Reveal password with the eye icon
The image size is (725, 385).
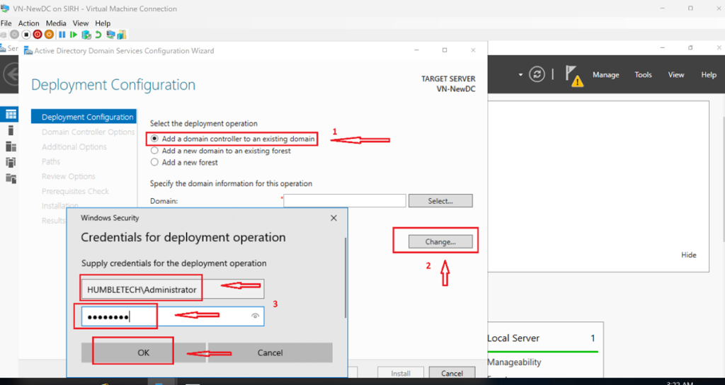255,316
